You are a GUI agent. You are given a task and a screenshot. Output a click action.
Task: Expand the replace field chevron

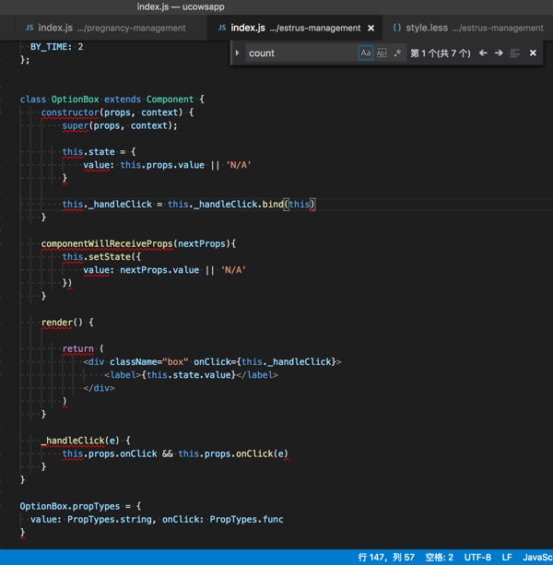[x=238, y=53]
